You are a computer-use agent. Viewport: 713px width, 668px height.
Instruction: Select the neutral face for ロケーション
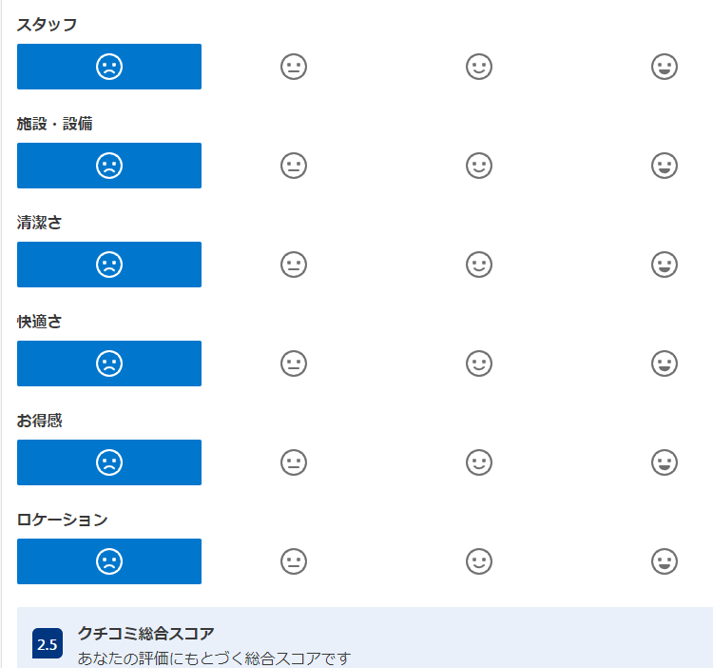point(294,561)
